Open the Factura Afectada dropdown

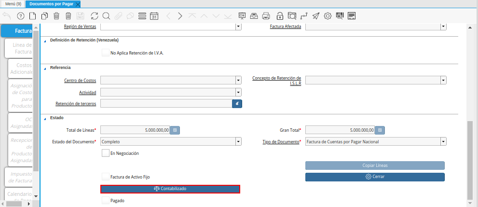(x=443, y=27)
